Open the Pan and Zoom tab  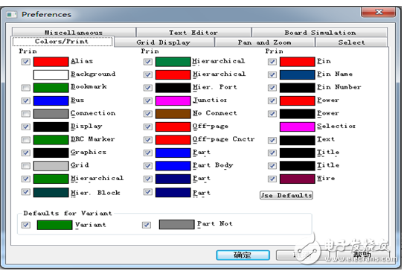[265, 42]
